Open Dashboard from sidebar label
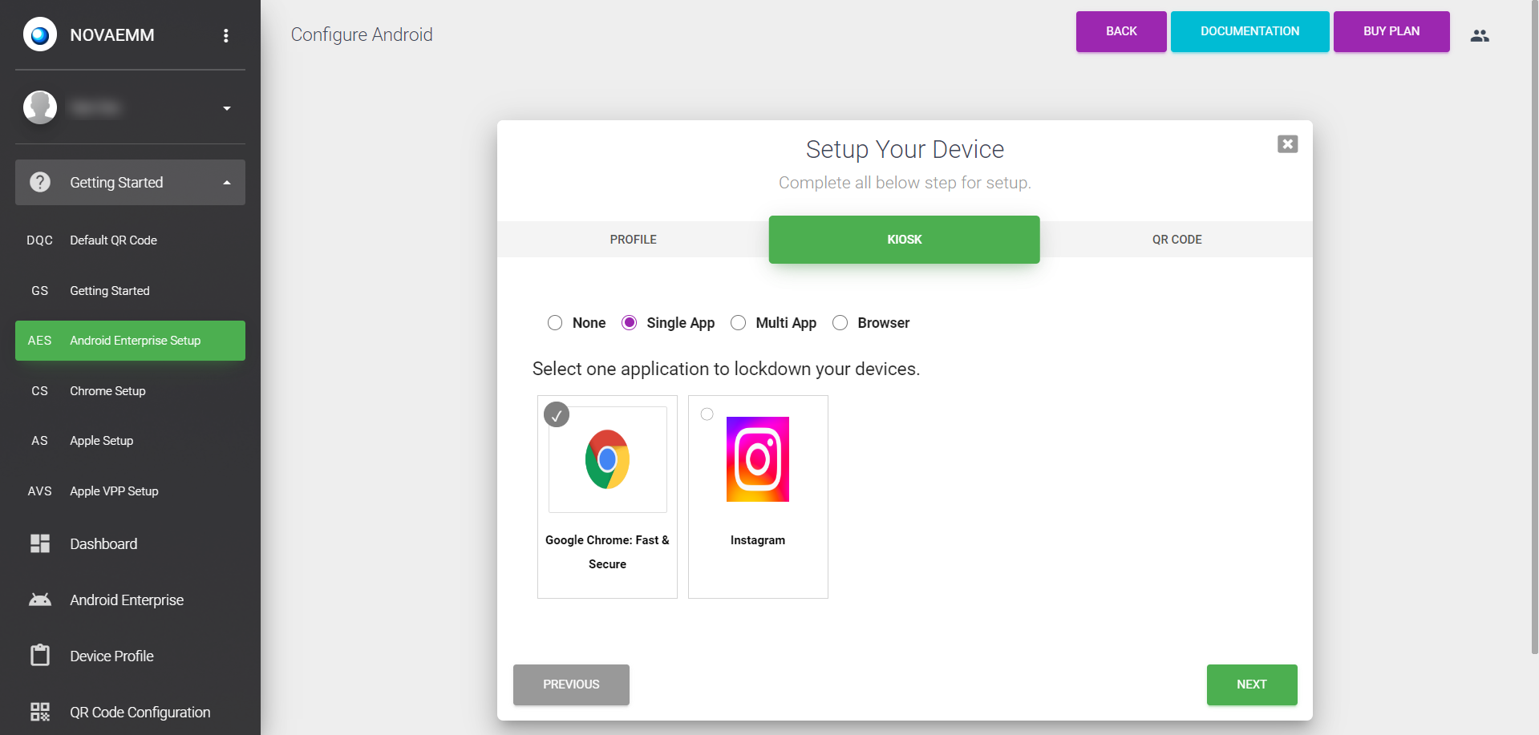The height and width of the screenshot is (735, 1539). tap(103, 544)
